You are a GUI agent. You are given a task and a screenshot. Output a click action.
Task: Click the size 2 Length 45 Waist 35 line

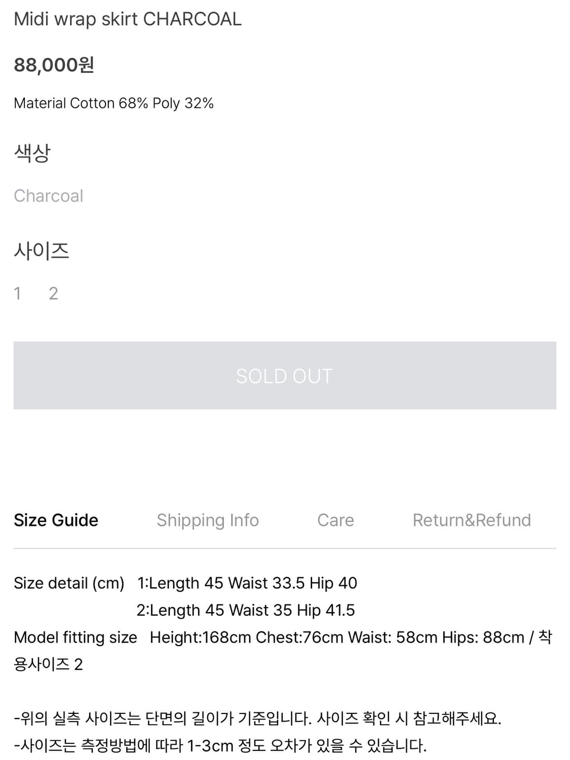click(x=246, y=611)
